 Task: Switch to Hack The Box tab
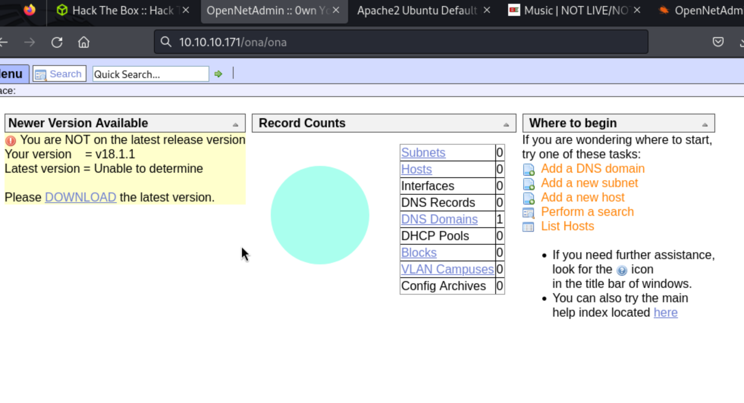pyautogui.click(x=123, y=11)
